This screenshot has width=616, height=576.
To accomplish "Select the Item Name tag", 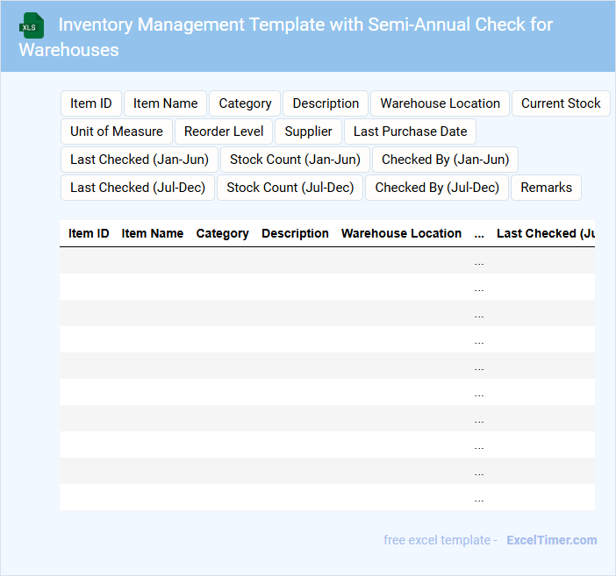I will tap(166, 103).
